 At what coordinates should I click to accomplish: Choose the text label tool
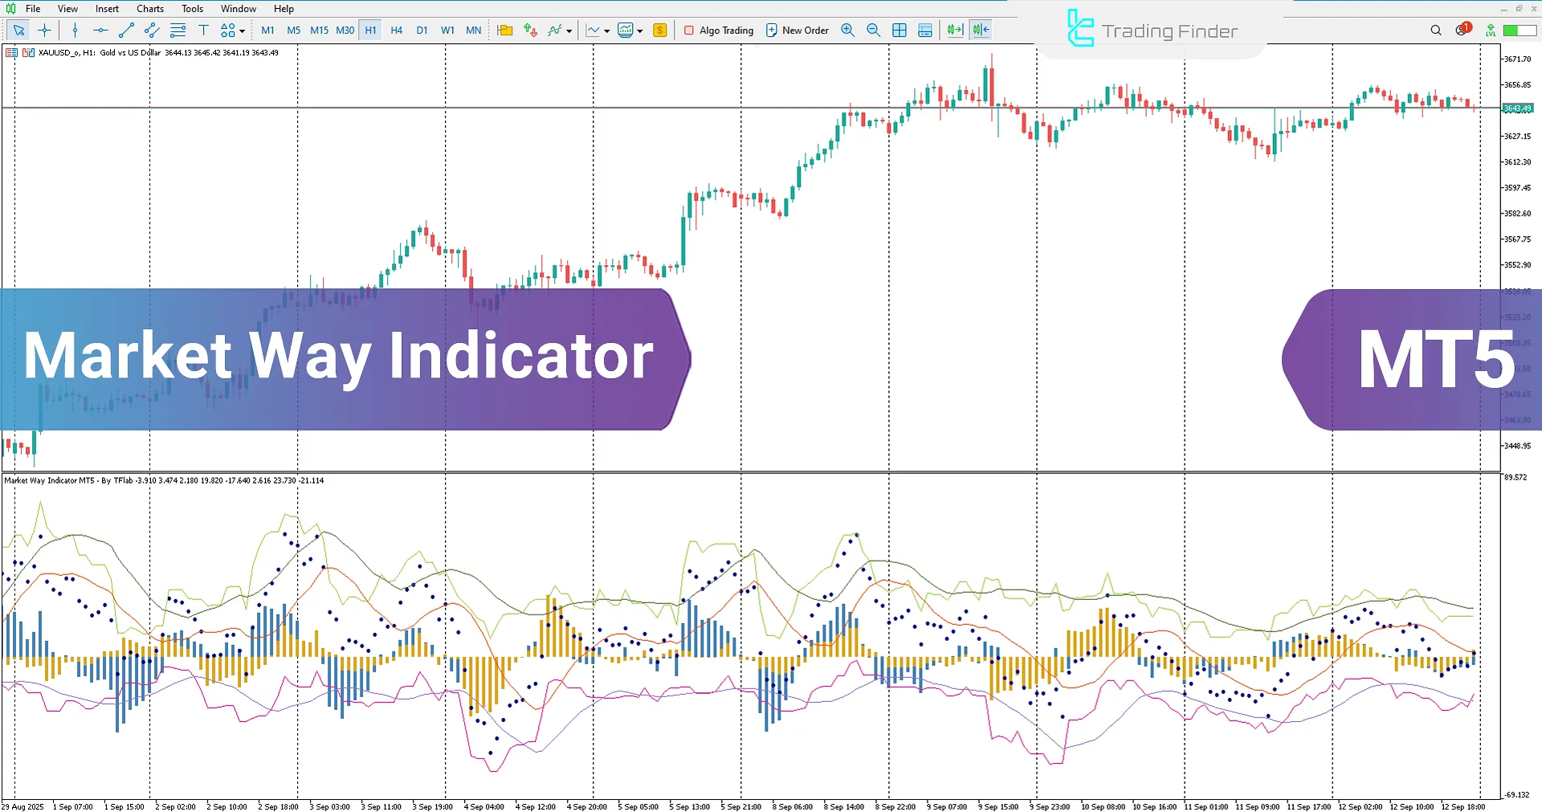[x=203, y=31]
